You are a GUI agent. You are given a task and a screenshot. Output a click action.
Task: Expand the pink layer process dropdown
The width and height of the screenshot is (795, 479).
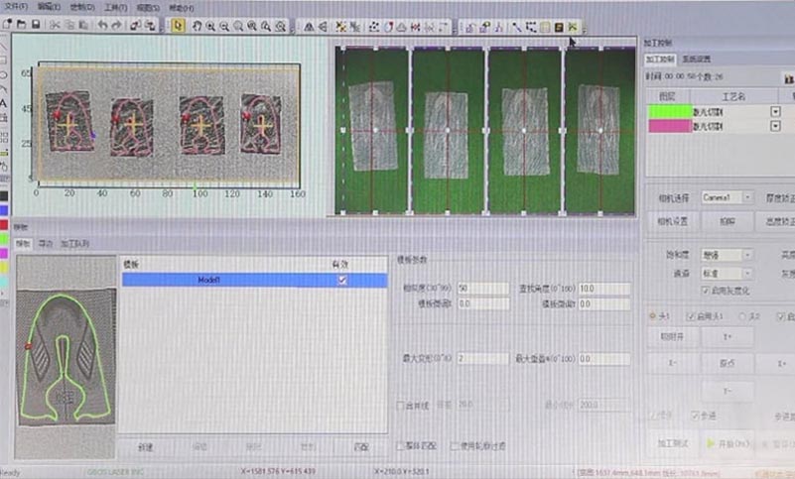[x=775, y=126]
